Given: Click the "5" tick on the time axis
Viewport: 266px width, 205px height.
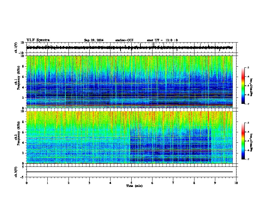Looking at the screenshot, I should point(131,183).
